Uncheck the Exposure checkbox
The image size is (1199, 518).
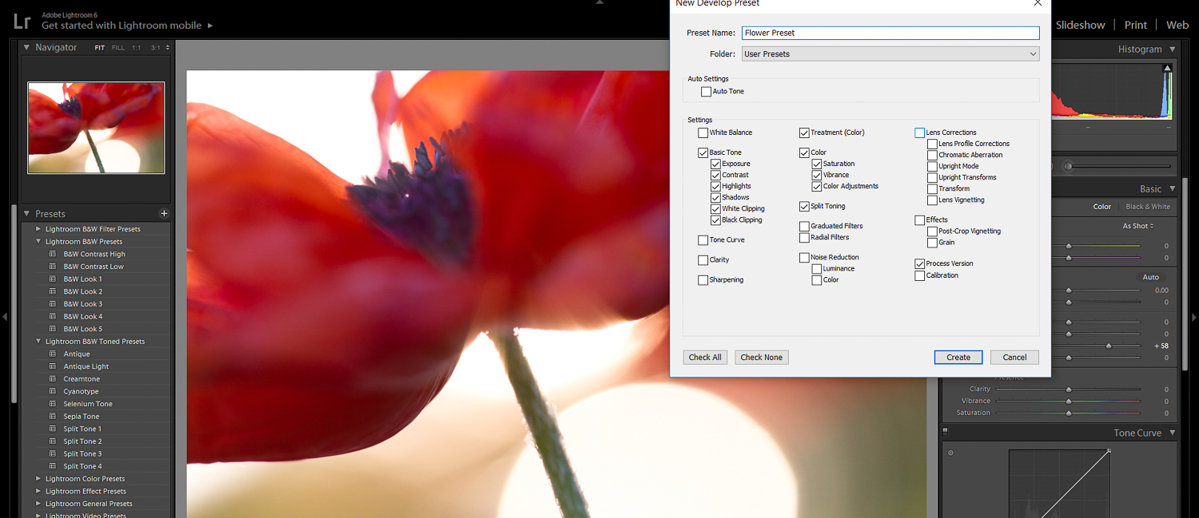(x=715, y=164)
